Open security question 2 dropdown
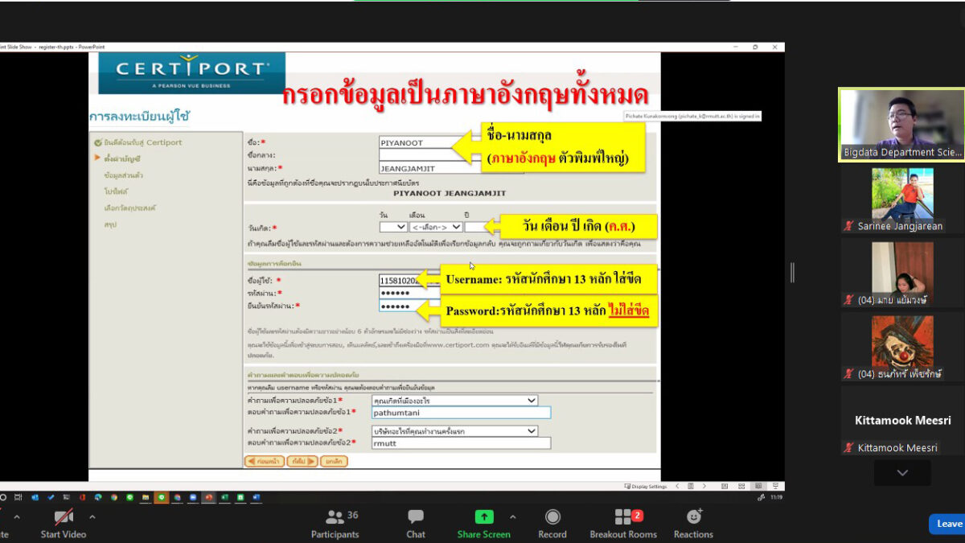Image resolution: width=965 pixels, height=543 pixels. coord(454,431)
